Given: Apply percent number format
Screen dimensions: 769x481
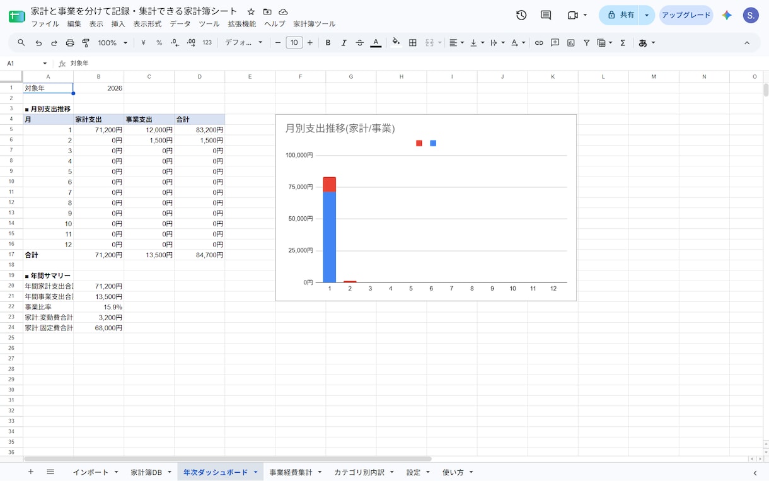Looking at the screenshot, I should 159,43.
